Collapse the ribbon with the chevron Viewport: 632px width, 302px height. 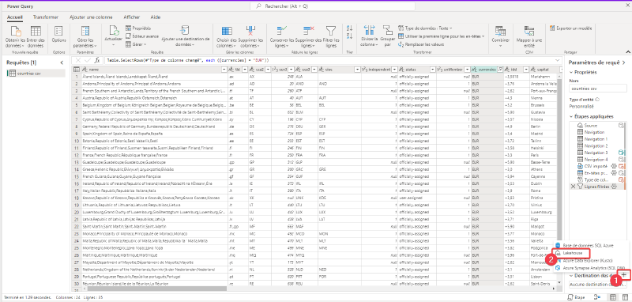click(x=627, y=51)
